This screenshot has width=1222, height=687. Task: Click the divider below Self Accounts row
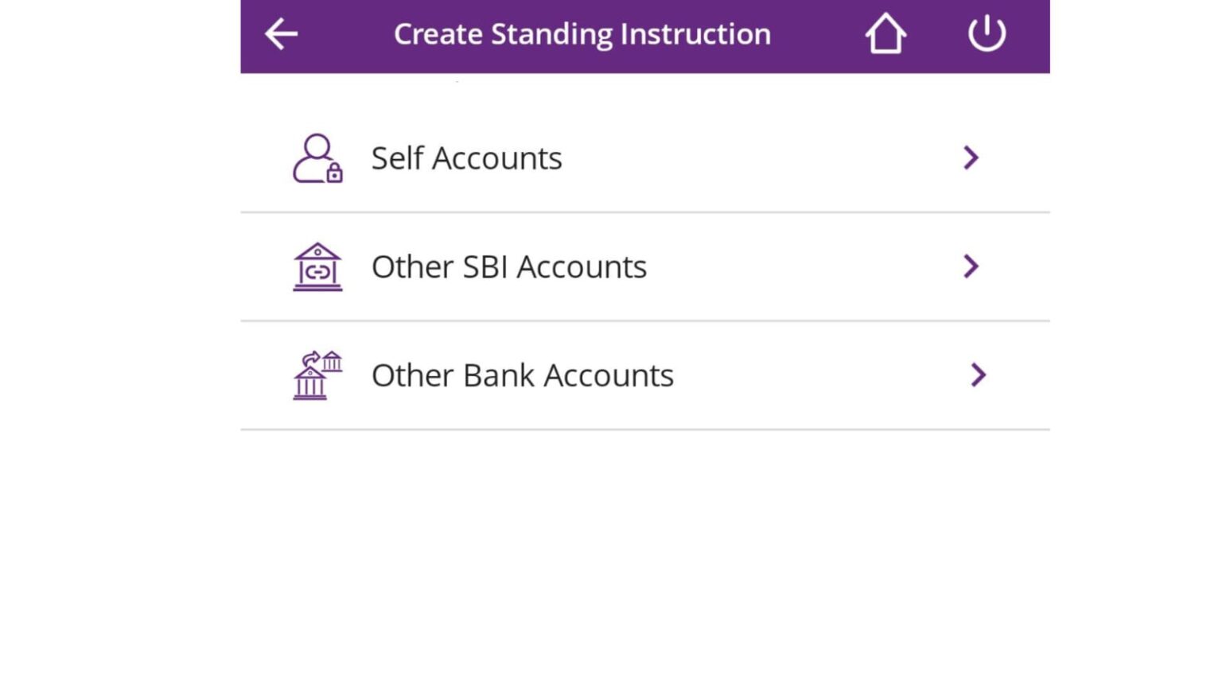[644, 212]
